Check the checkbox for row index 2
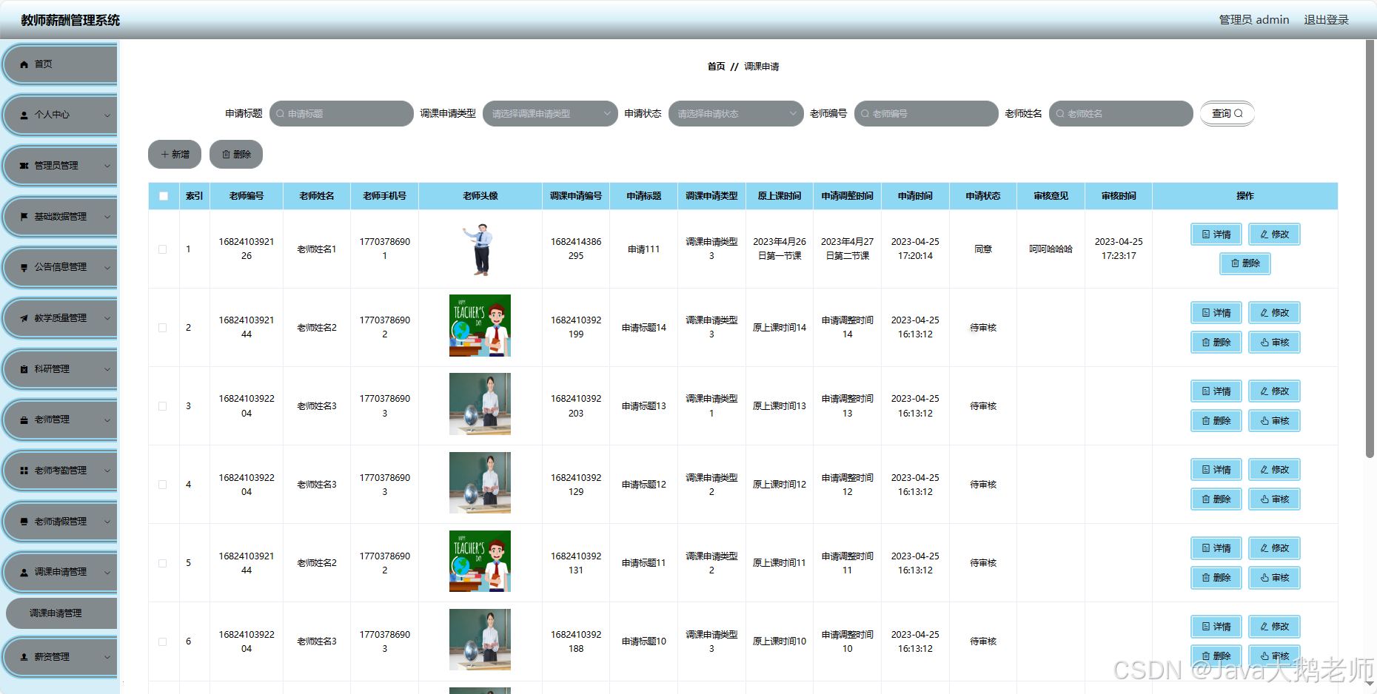This screenshot has width=1377, height=694. 163,328
